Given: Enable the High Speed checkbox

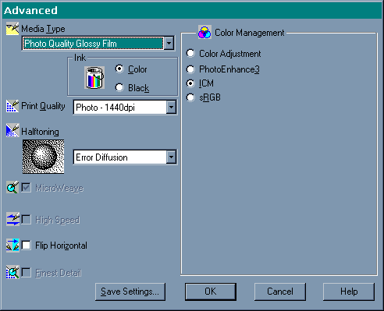Looking at the screenshot, I should (x=27, y=219).
